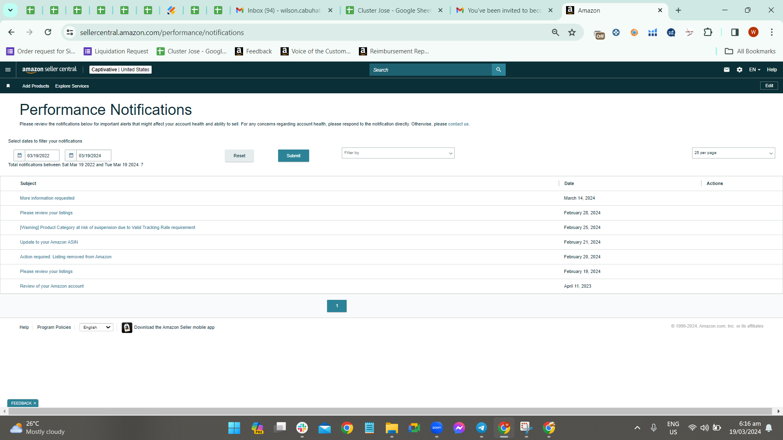The width and height of the screenshot is (783, 440).
Task: Open the Voice of the Customer bookmark
Action: 316,51
